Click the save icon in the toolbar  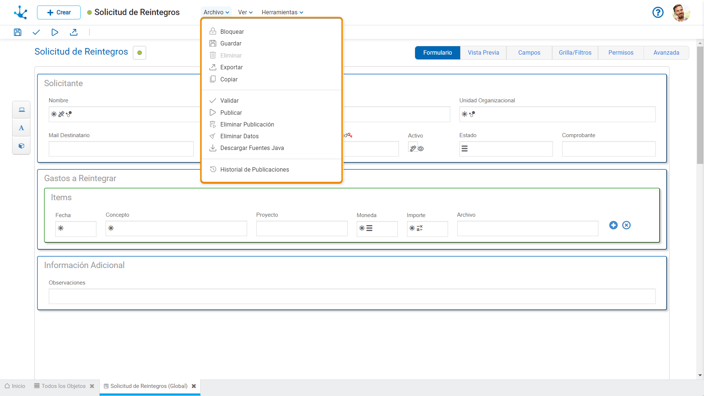point(18,32)
